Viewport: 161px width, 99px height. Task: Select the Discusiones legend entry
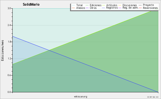(128, 5)
